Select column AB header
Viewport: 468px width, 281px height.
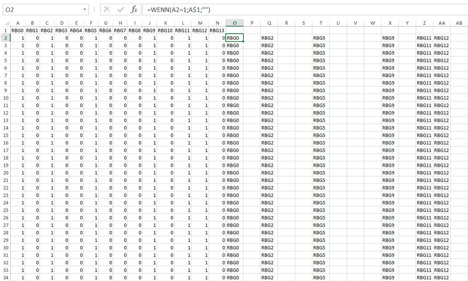(x=459, y=23)
